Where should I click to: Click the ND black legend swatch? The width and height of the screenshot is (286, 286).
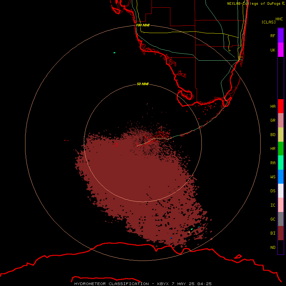pyautogui.click(x=281, y=247)
